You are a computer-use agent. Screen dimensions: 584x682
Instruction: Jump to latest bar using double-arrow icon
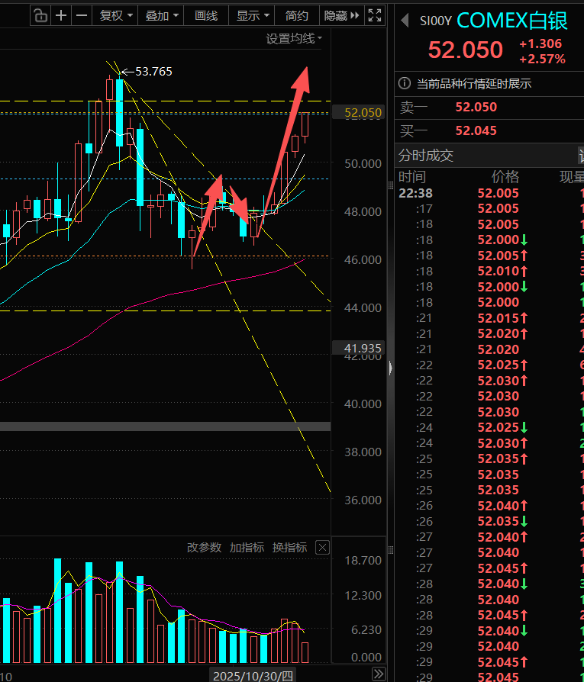pos(379,674)
